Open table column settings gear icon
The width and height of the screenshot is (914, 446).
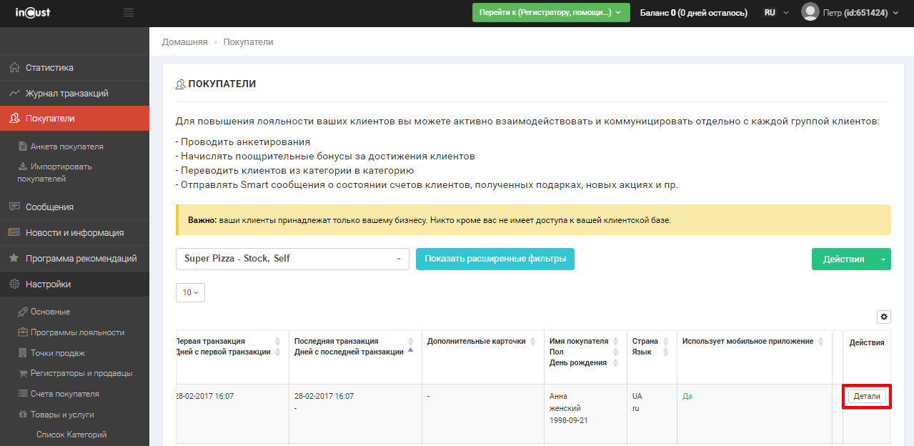[x=884, y=317]
